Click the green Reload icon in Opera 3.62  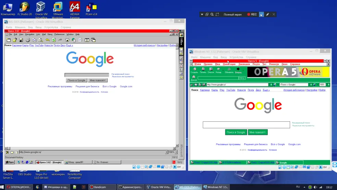point(54,40)
